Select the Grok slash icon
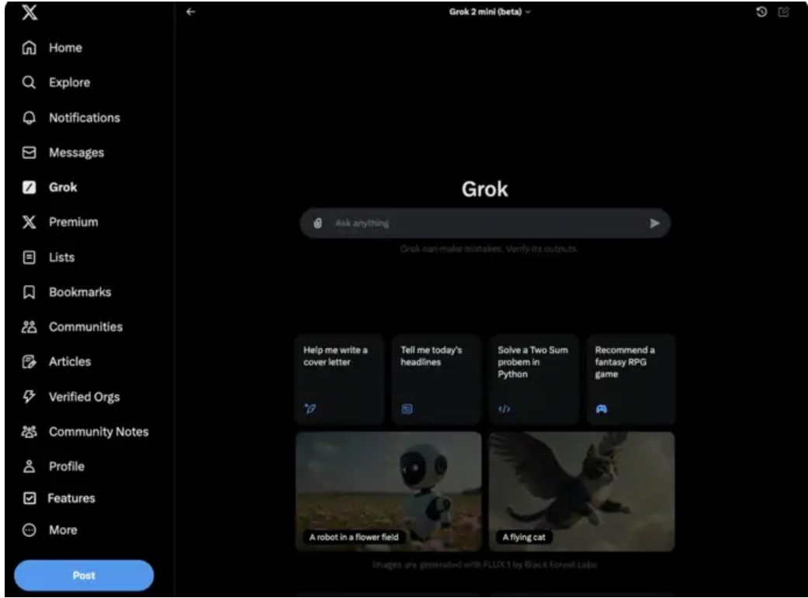The height and width of the screenshot is (598, 808). pos(29,187)
